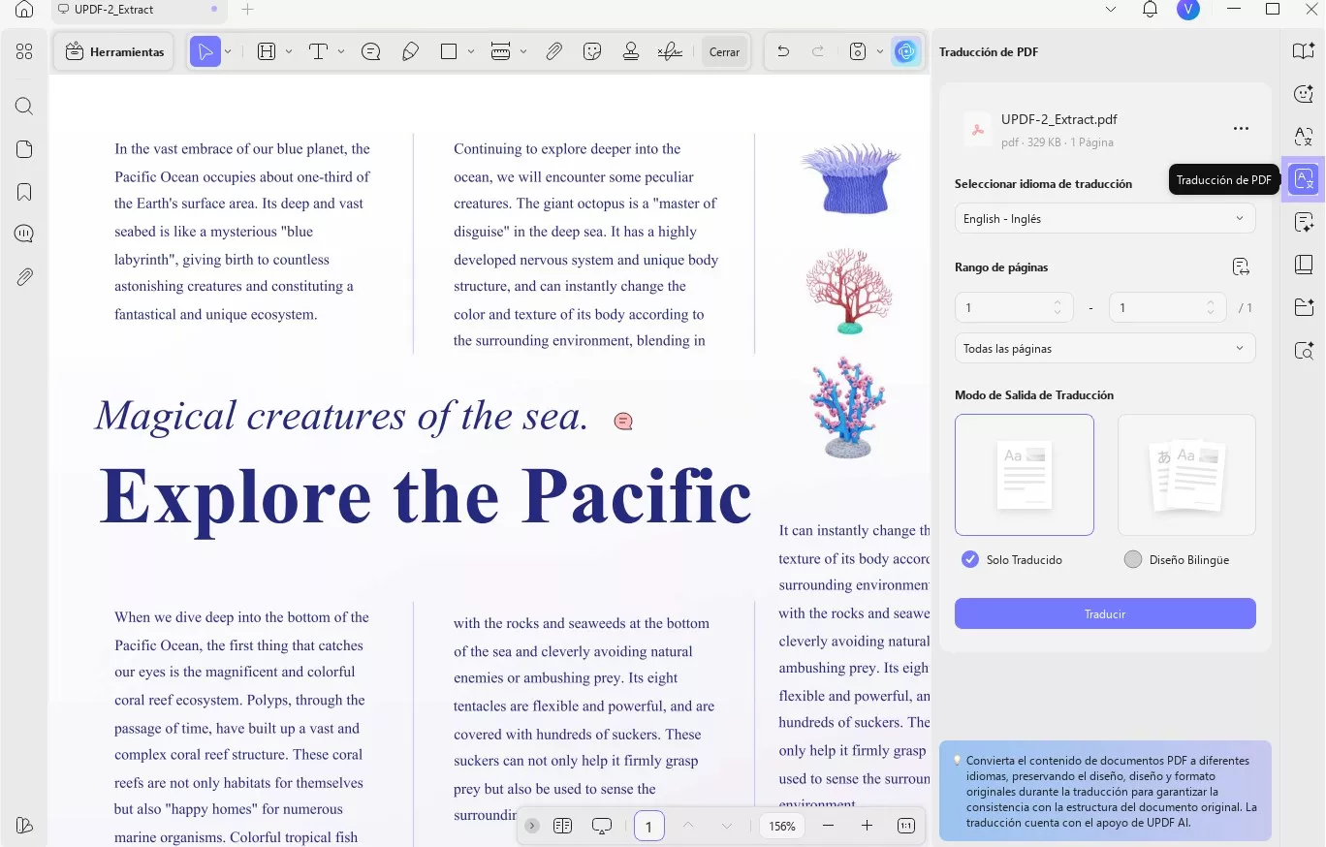Viewport: 1326px width, 847px height.
Task: Expand the text tool options arrow
Action: pyautogui.click(x=341, y=52)
